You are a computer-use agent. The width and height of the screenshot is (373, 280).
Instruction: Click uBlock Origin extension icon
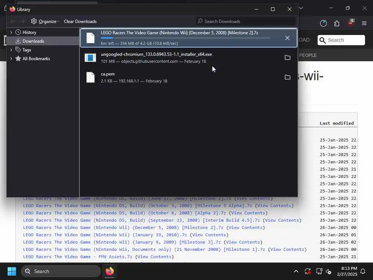[350, 23]
